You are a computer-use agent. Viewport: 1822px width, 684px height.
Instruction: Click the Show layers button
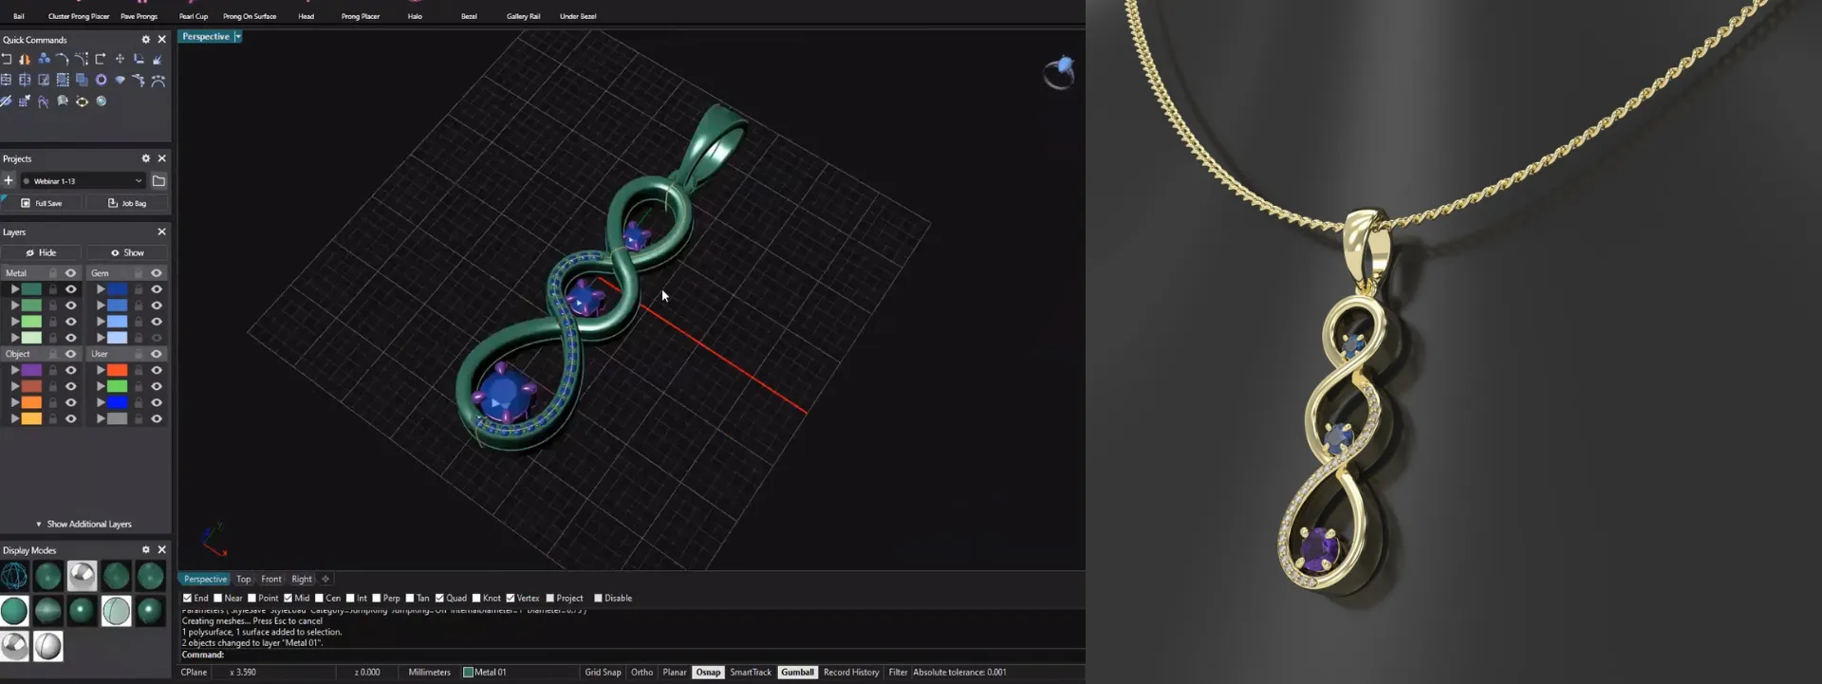127,253
